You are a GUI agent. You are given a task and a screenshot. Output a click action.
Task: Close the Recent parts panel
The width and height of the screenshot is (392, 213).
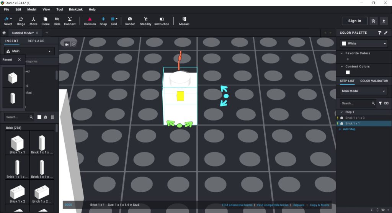[x=19, y=59]
